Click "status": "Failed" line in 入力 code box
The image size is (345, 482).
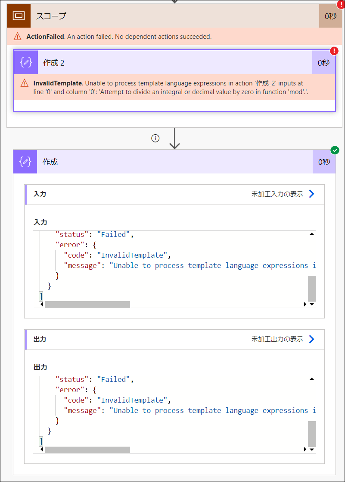(94, 235)
